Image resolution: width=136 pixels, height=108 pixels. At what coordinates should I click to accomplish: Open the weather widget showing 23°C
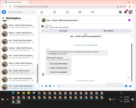[112, 99]
